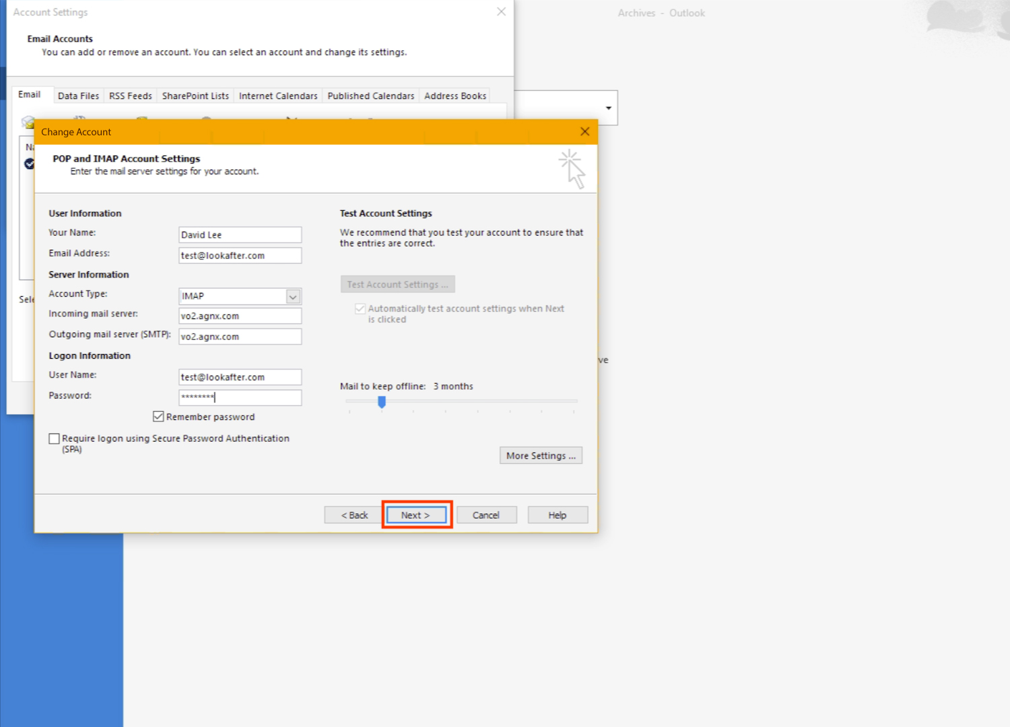
Task: Select the Address Books tab
Action: pos(454,96)
